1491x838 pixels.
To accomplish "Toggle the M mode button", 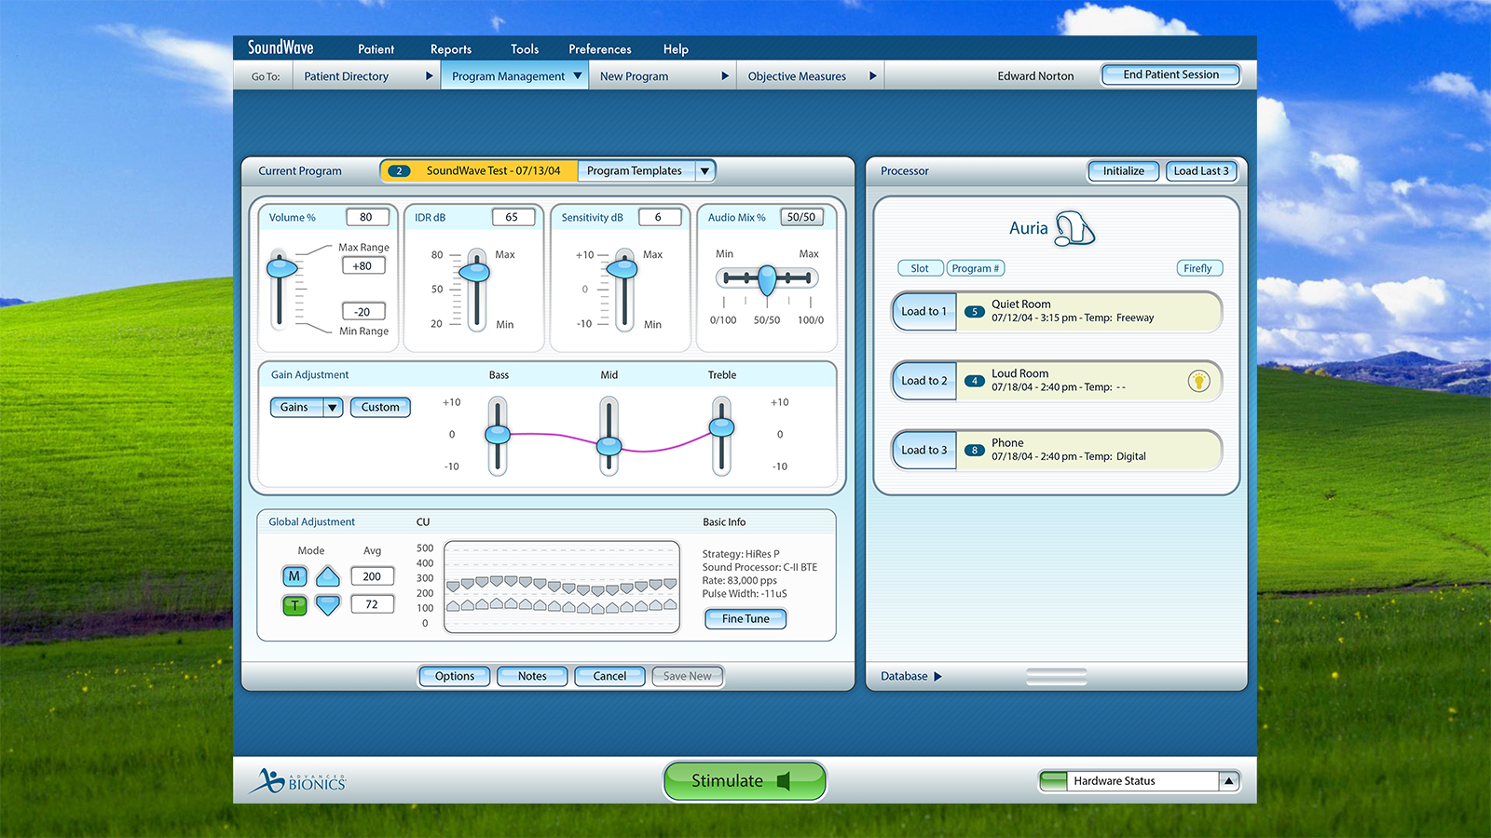I will tap(294, 576).
